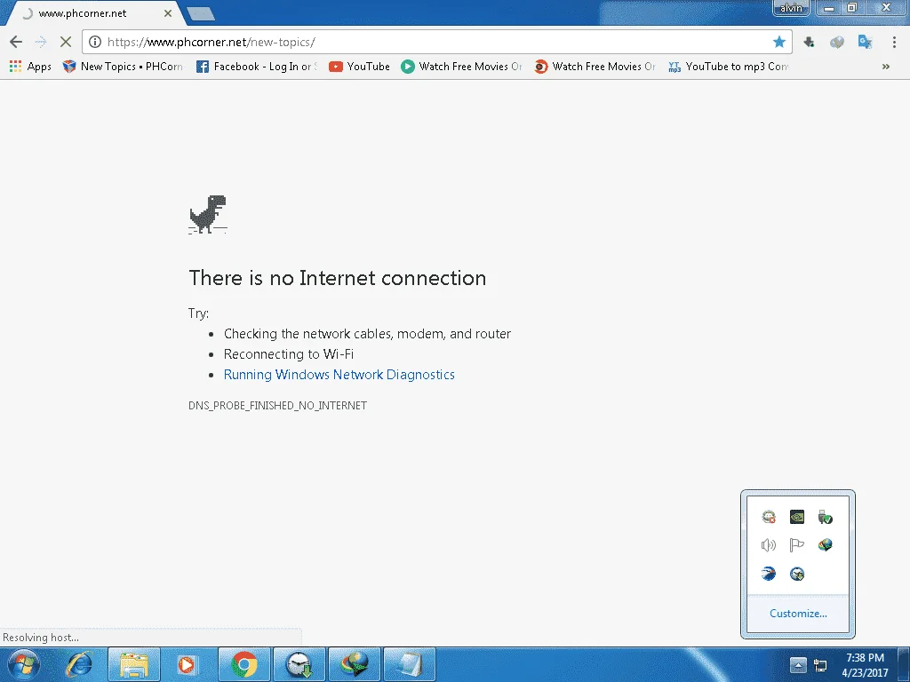Click the blue bookmark star
Image resolution: width=910 pixels, height=682 pixels.
tap(778, 42)
